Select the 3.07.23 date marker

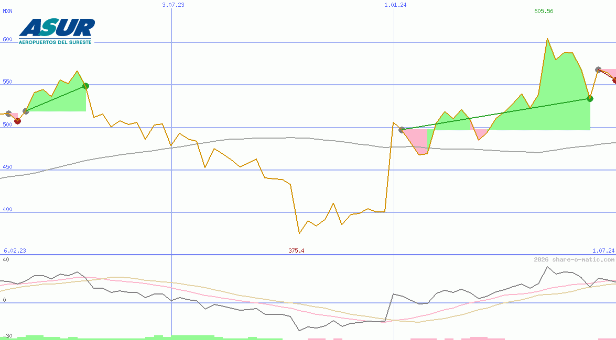point(173,4)
